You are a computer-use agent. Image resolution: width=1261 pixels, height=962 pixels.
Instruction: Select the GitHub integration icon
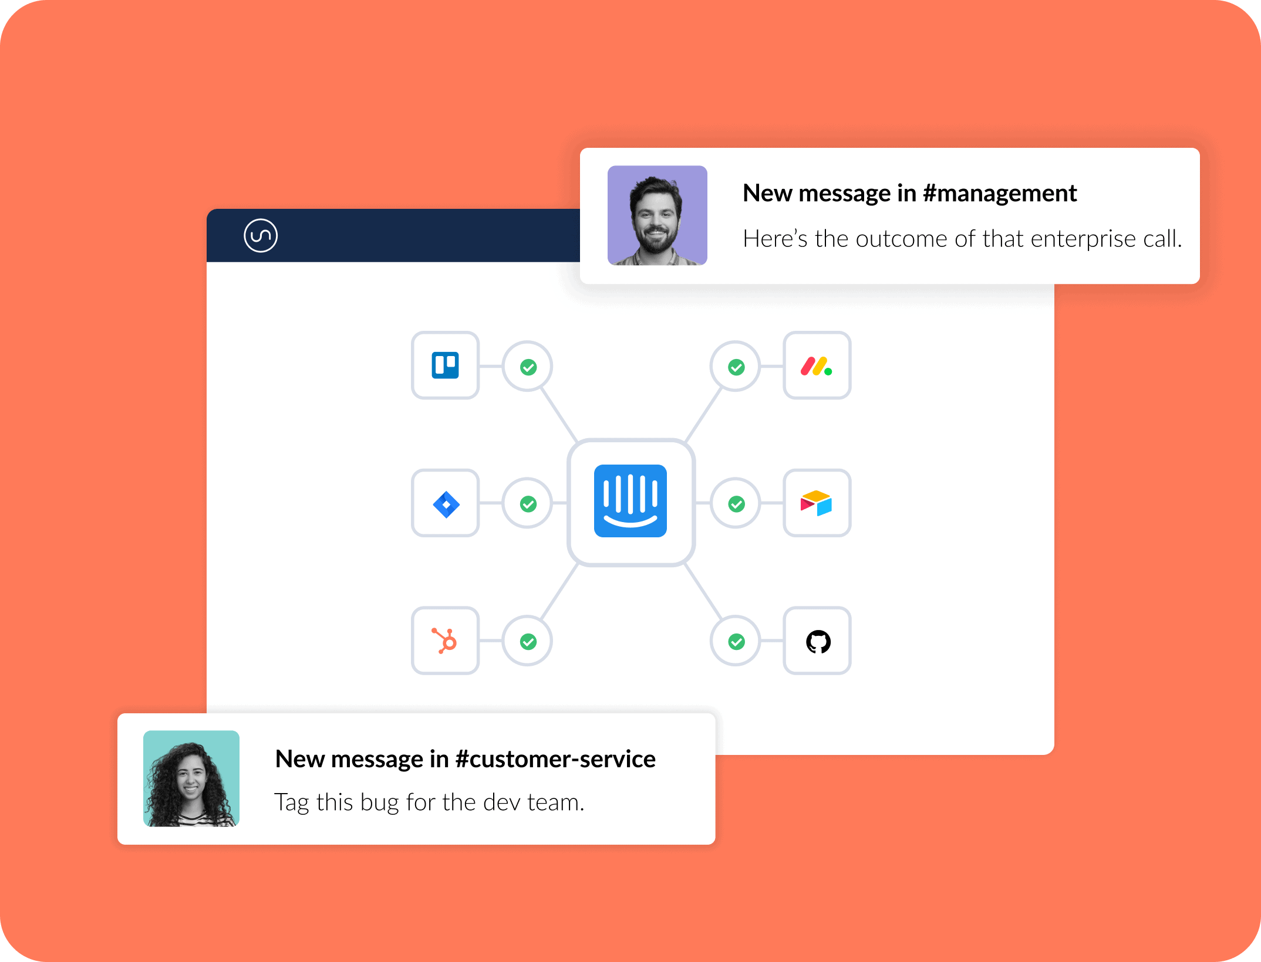[x=817, y=641]
